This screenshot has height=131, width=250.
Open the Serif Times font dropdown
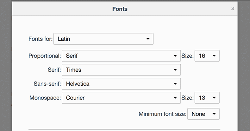click(121, 70)
